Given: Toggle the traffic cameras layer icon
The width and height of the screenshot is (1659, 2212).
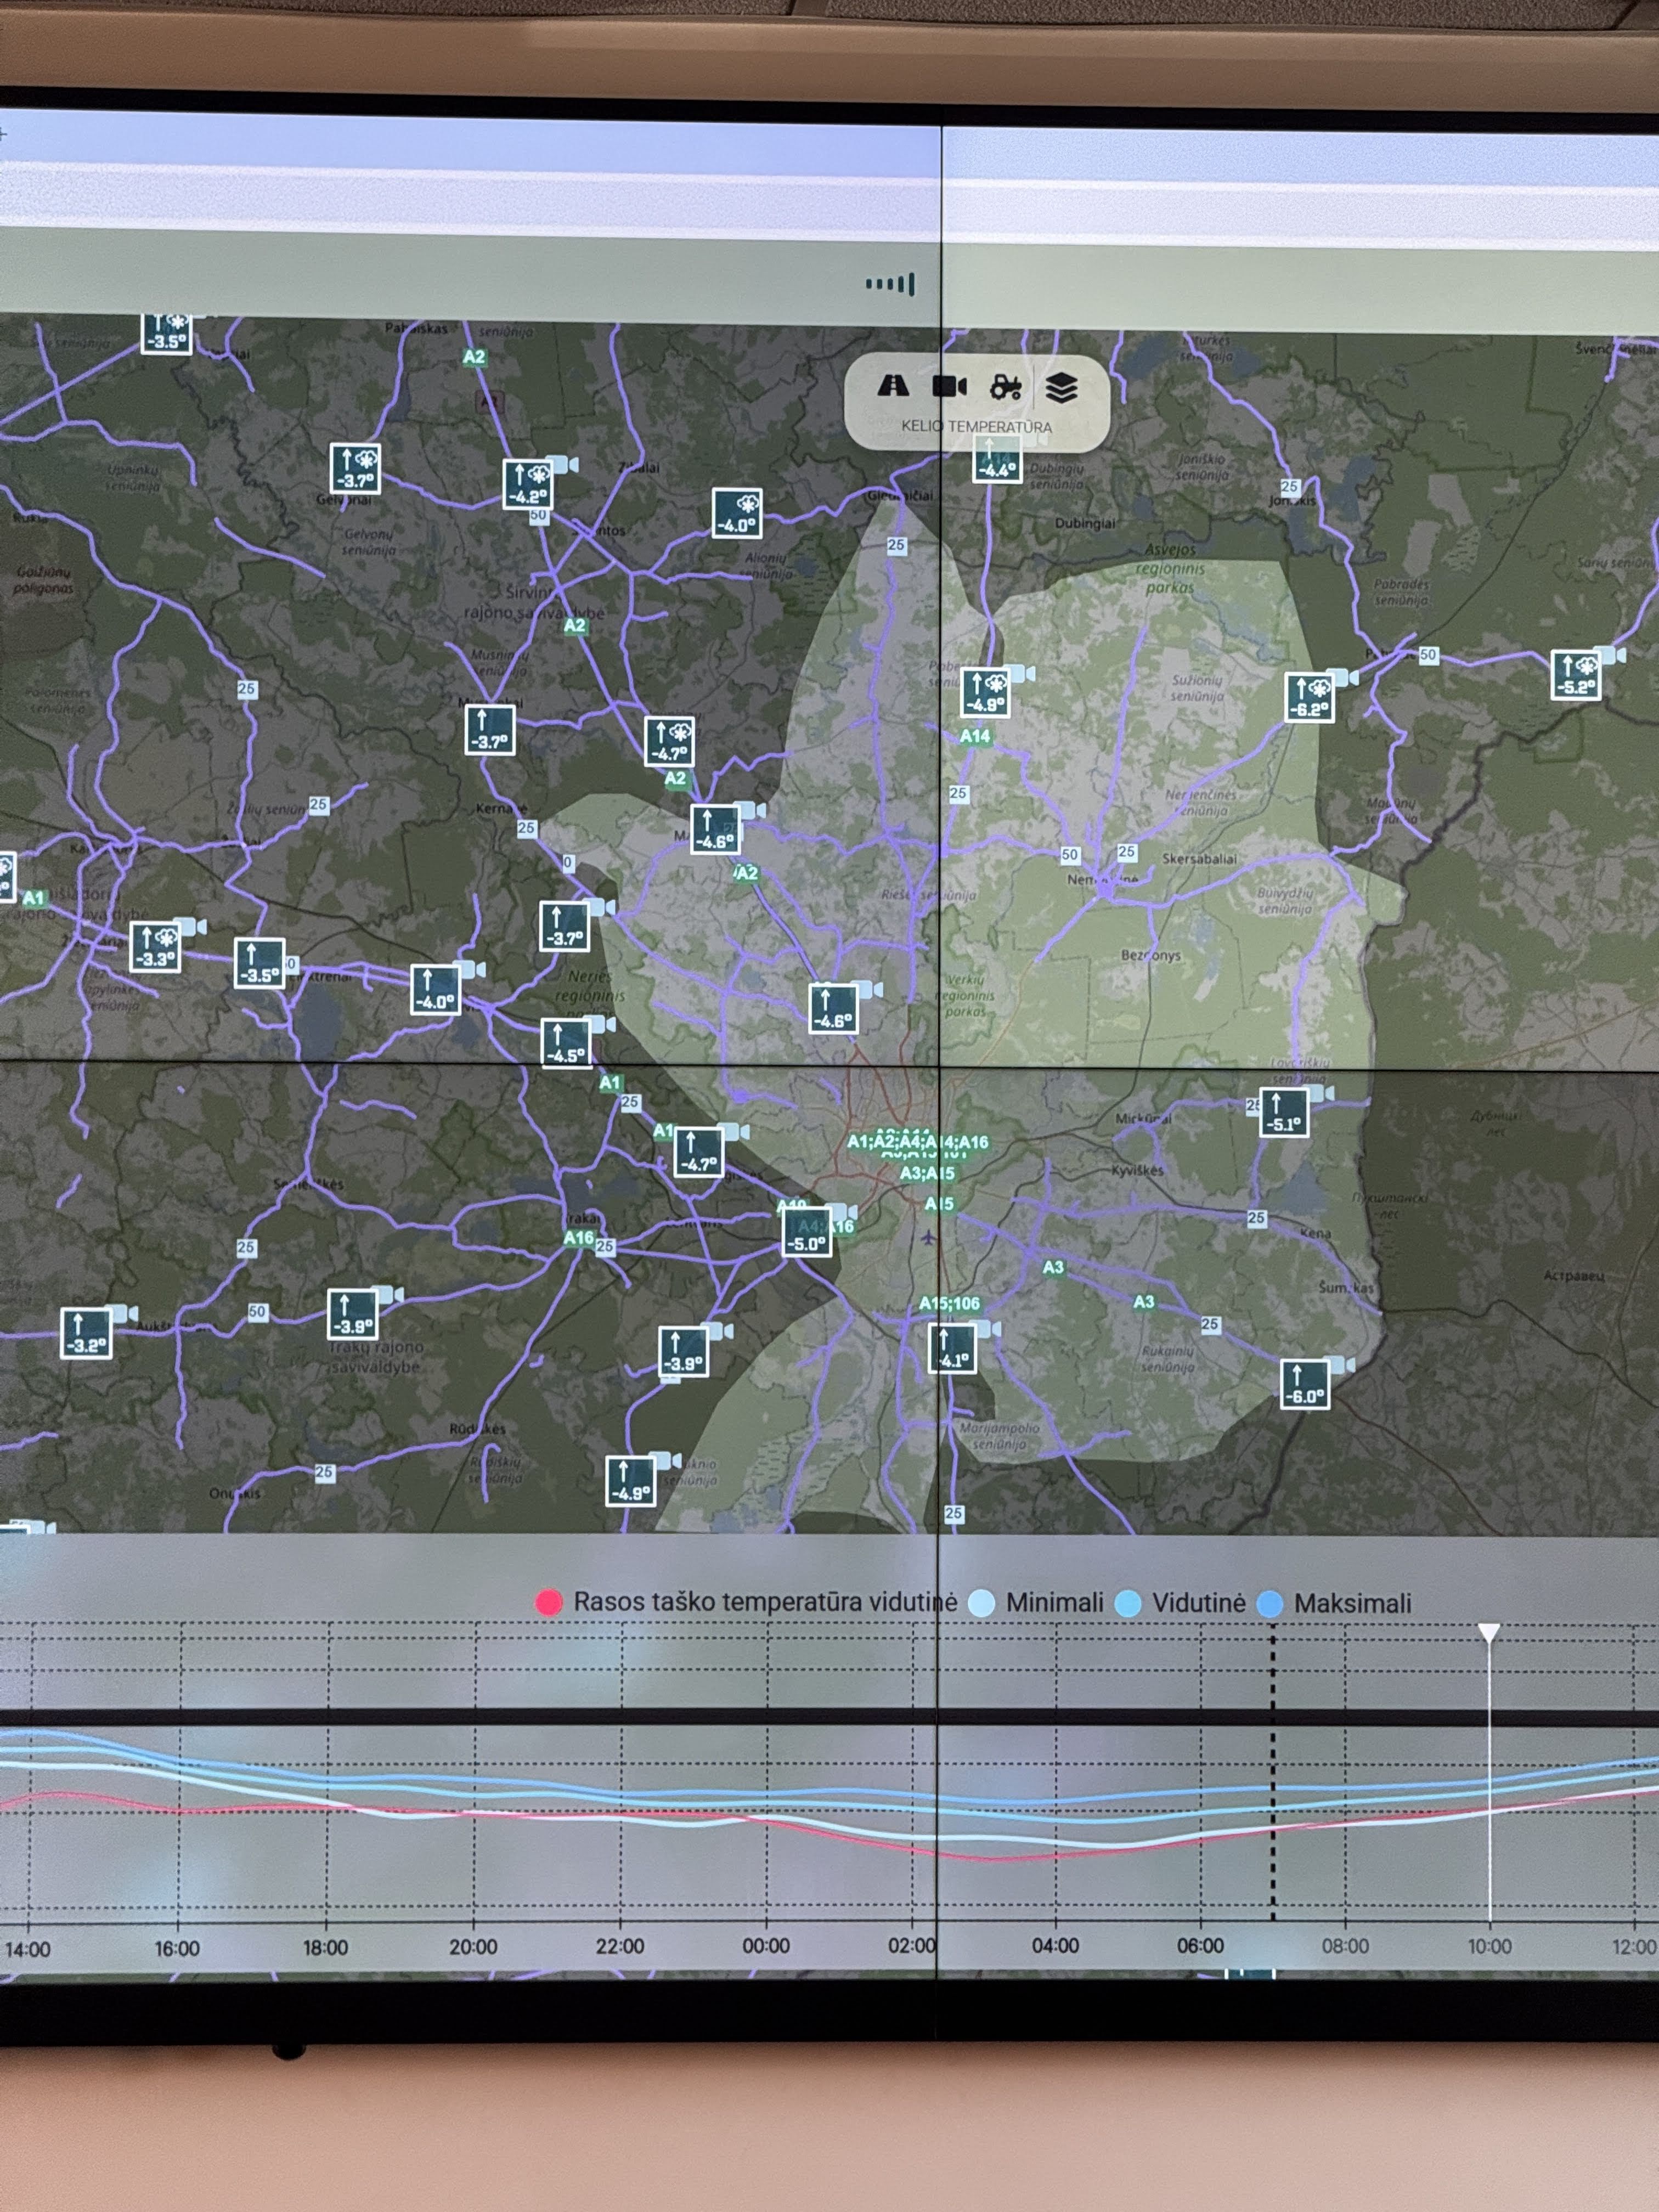Looking at the screenshot, I should point(949,386).
